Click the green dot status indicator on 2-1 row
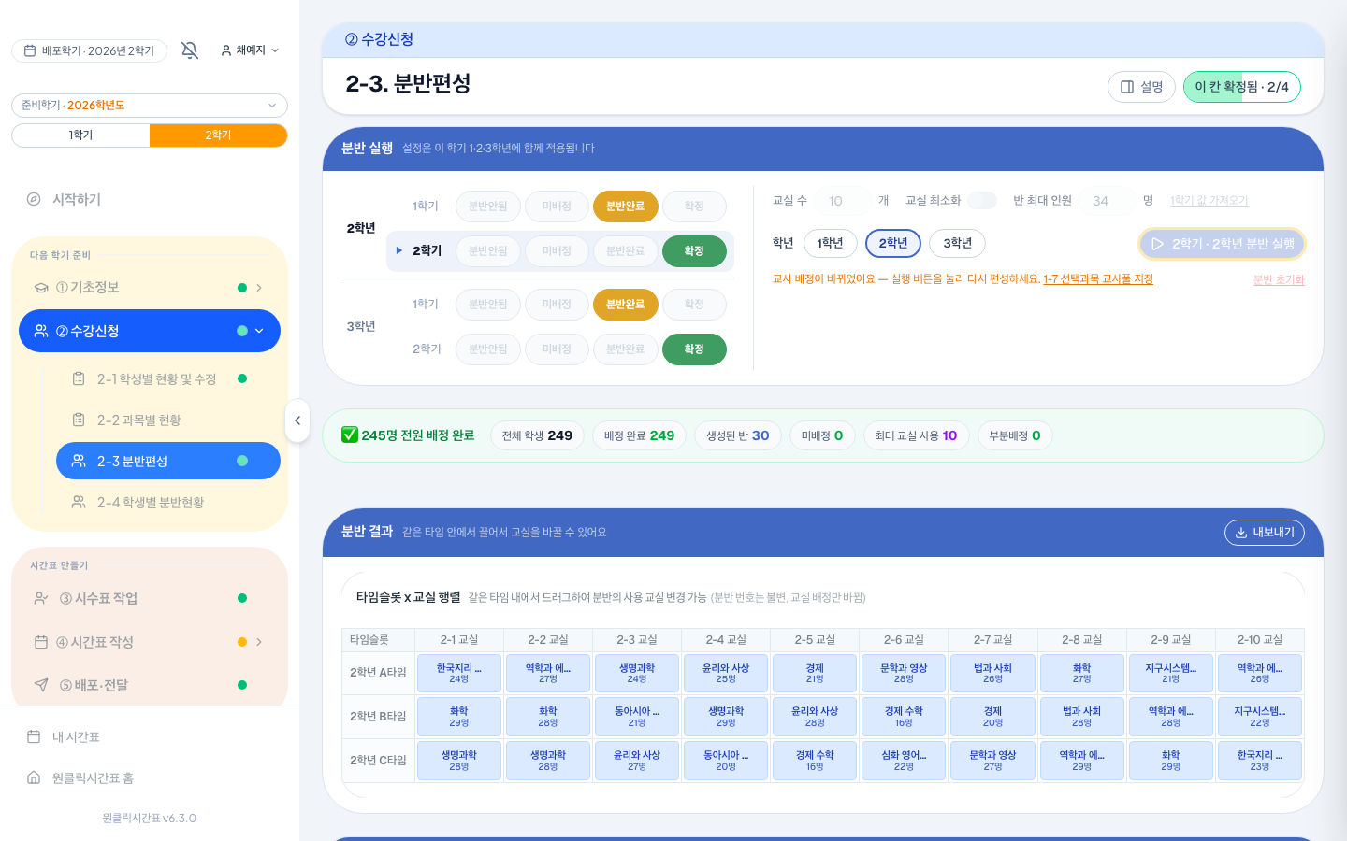Screen dimensions: 1347x841 click(242, 378)
